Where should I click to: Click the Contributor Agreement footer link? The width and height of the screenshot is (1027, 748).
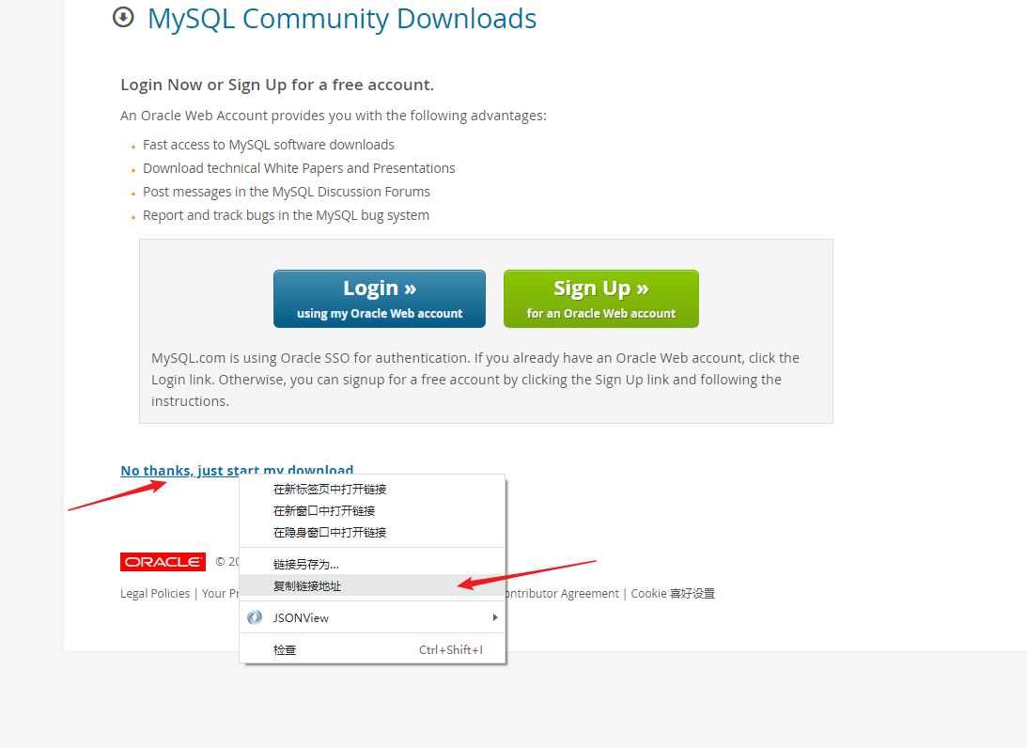pos(561,594)
